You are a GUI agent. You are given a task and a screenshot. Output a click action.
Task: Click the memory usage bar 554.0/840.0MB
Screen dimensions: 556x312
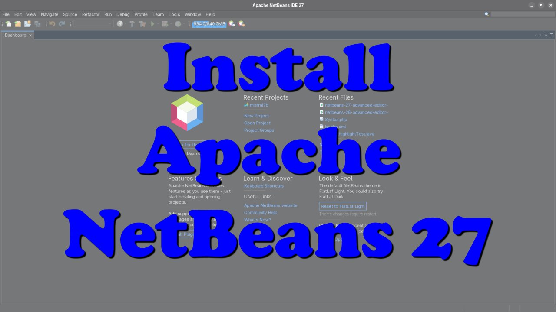coord(209,24)
